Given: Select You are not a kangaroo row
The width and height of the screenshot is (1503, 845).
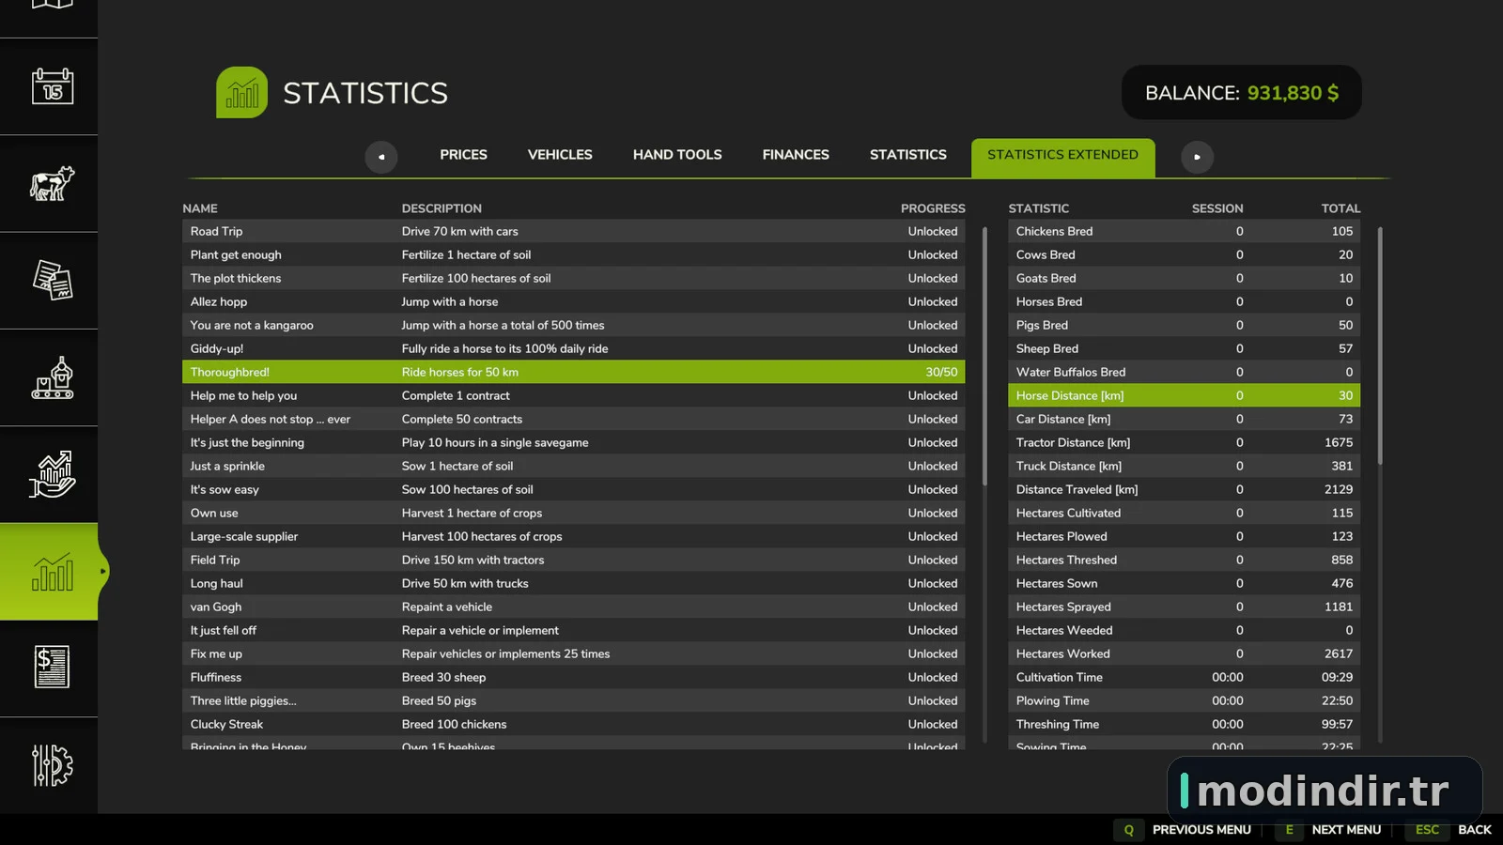Looking at the screenshot, I should (573, 325).
